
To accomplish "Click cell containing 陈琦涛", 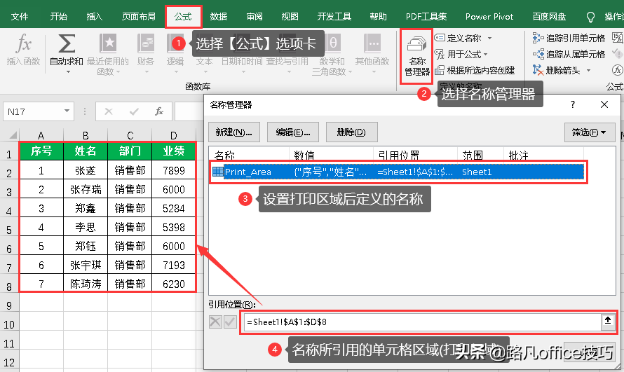I will [x=85, y=284].
